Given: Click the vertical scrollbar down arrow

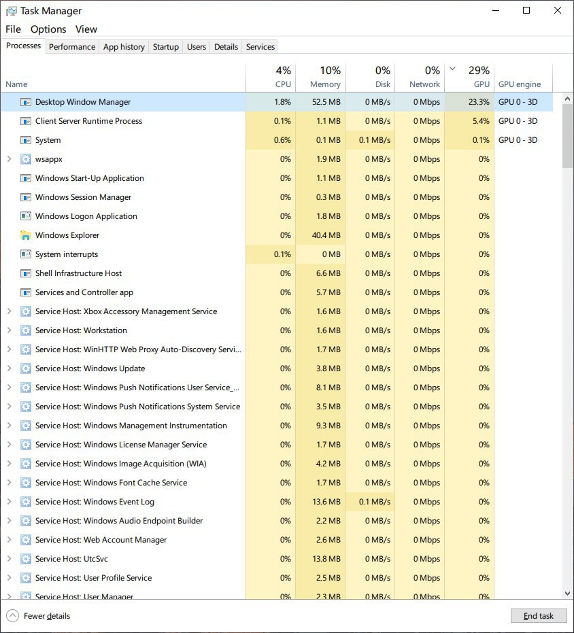Looking at the screenshot, I should (x=568, y=594).
